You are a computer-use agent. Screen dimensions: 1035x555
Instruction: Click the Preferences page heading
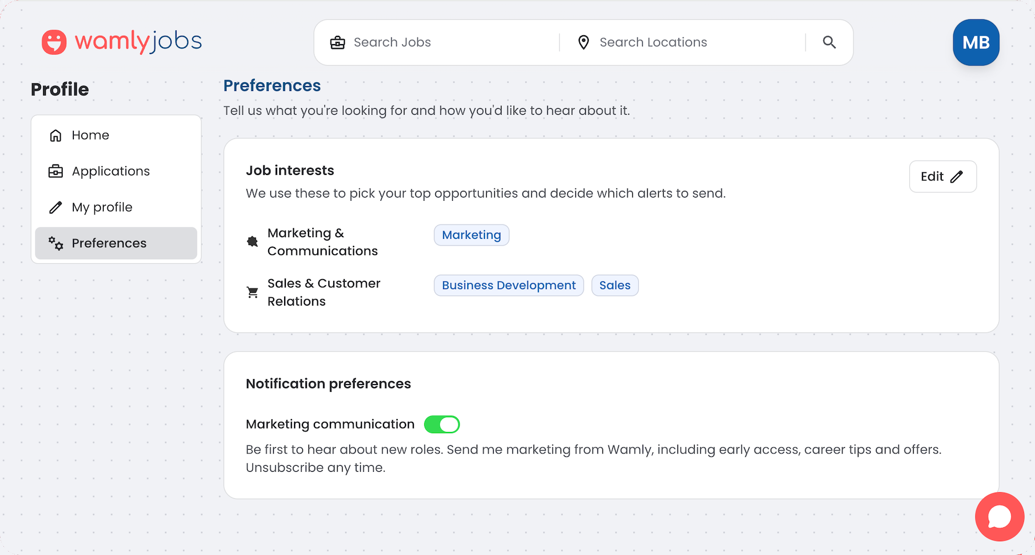point(272,86)
